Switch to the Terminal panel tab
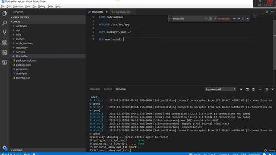This screenshot has height=155, width=276. (121, 89)
